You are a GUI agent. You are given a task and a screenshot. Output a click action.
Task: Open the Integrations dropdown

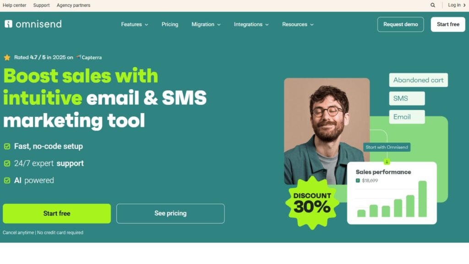pyautogui.click(x=251, y=25)
